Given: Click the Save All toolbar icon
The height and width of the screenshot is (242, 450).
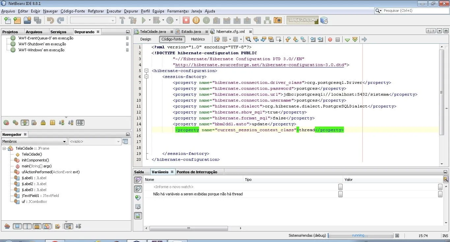Looking at the screenshot, I should 37,20.
